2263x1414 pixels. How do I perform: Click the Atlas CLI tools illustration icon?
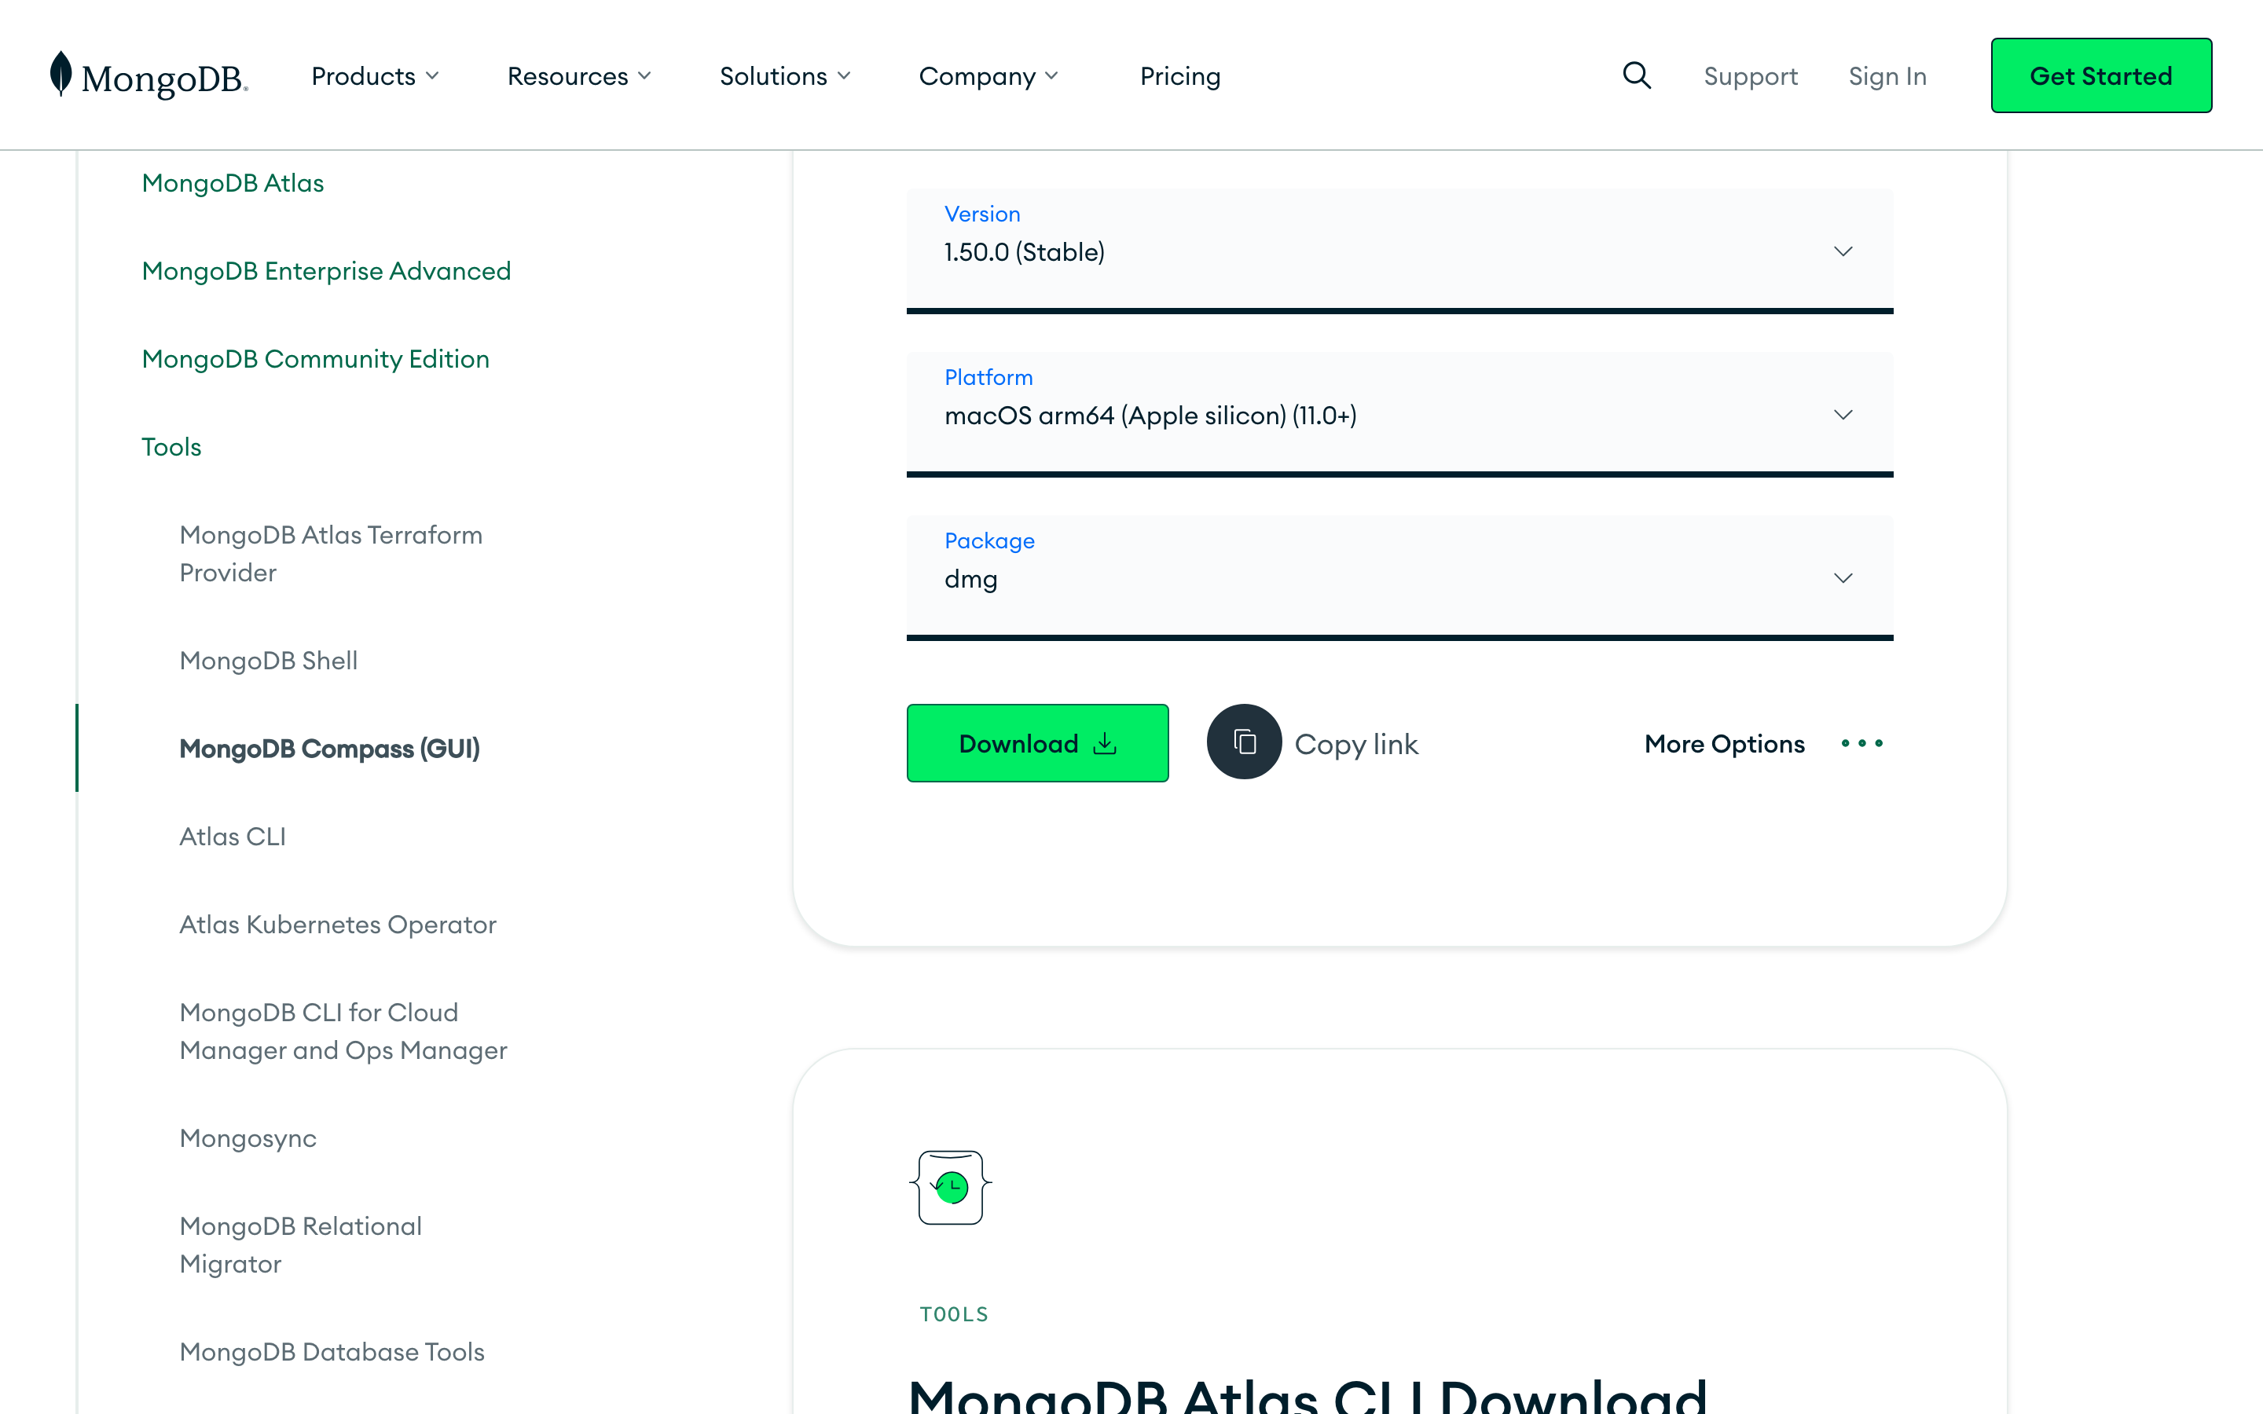click(x=950, y=1188)
